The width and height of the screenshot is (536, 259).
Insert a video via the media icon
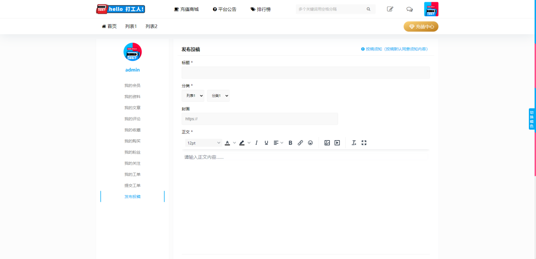tap(337, 143)
